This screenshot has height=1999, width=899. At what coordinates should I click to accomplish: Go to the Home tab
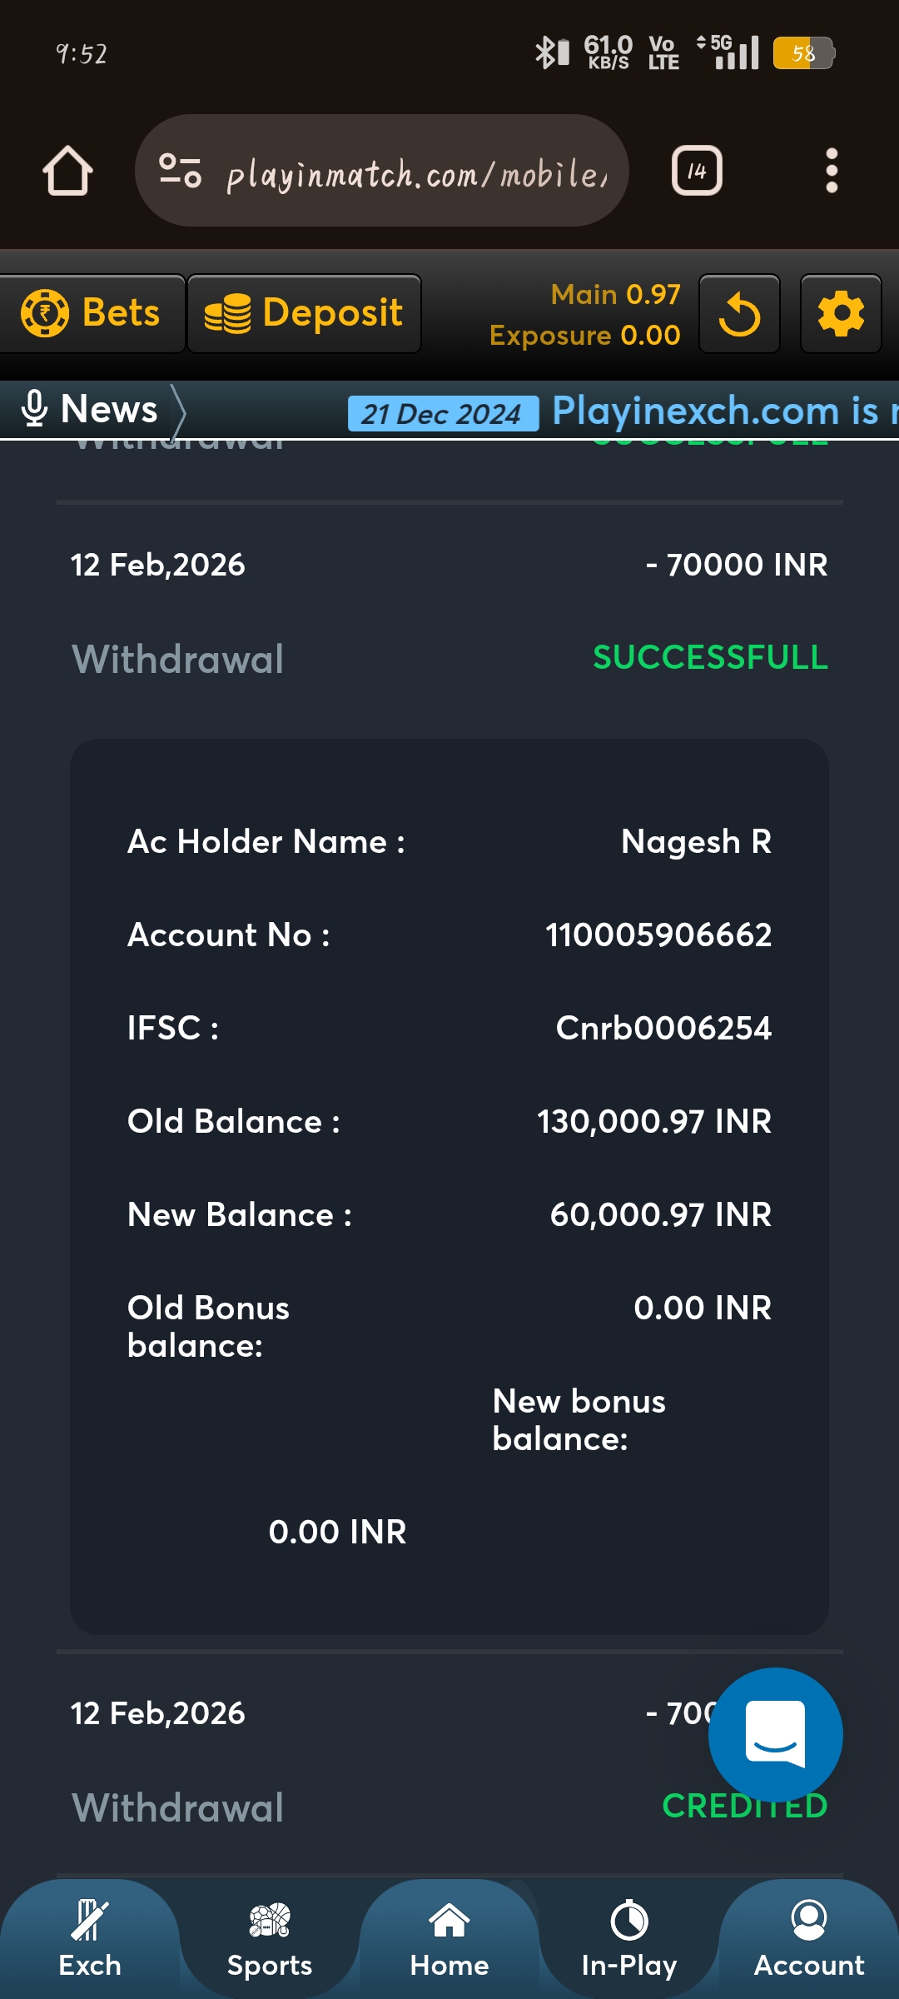[x=449, y=1939]
